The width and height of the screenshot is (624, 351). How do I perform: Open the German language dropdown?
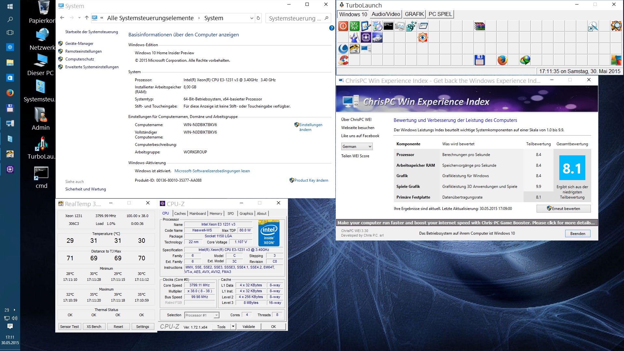tap(357, 147)
